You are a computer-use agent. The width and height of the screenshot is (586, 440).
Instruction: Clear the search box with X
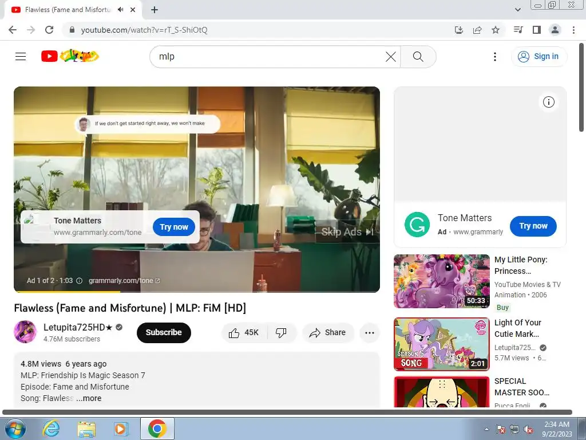click(x=390, y=57)
